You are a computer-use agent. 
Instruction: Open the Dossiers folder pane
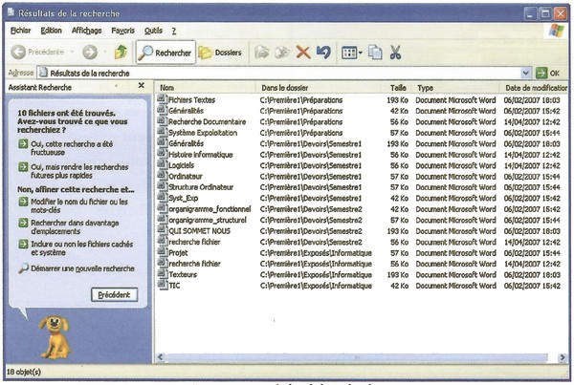point(220,53)
